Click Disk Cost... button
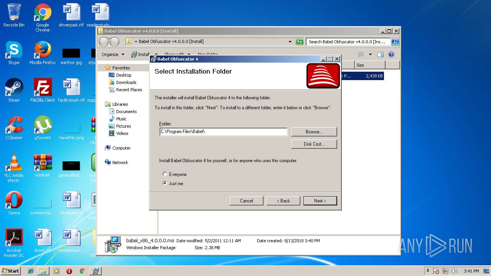The height and width of the screenshot is (276, 491). pyautogui.click(x=314, y=144)
